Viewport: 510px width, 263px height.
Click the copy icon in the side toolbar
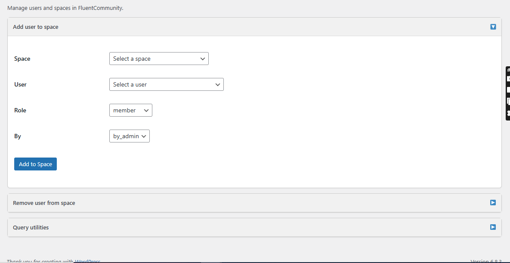[508, 101]
